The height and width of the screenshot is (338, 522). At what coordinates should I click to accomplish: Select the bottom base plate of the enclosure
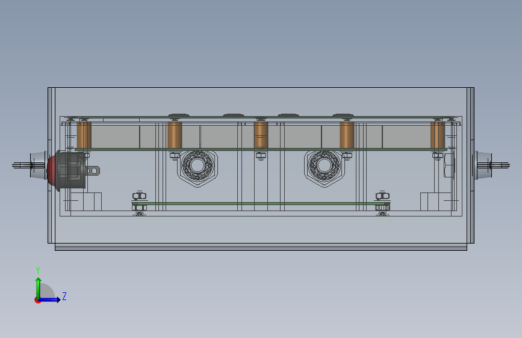click(x=261, y=247)
